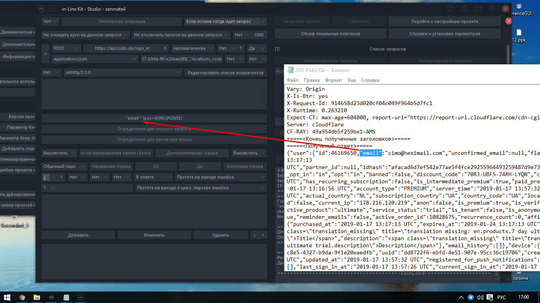Open 'Пустота на выходе ошибка' dropdown
Viewport: 540px width, 303px height.
point(221,177)
